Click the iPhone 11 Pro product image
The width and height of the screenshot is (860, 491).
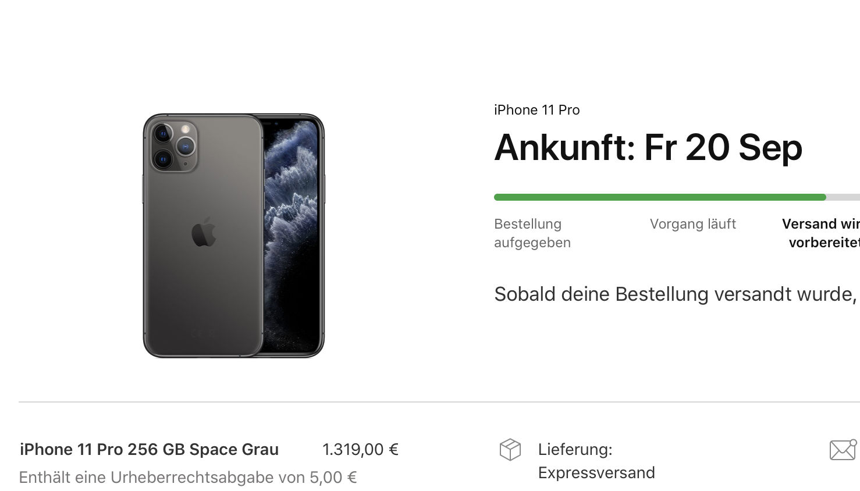click(234, 236)
